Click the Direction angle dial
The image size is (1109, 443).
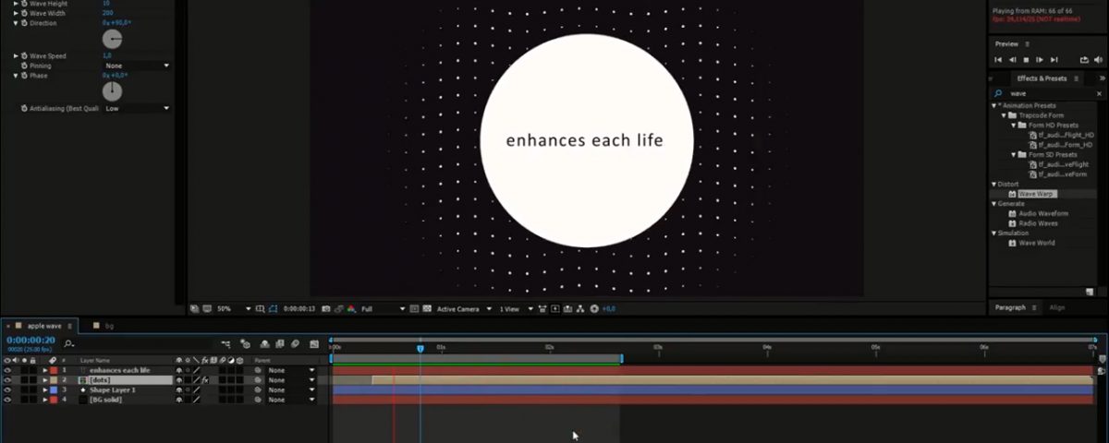[112, 39]
